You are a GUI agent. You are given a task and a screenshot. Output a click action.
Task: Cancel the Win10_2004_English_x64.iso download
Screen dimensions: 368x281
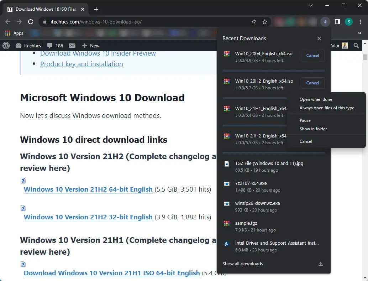312,56
